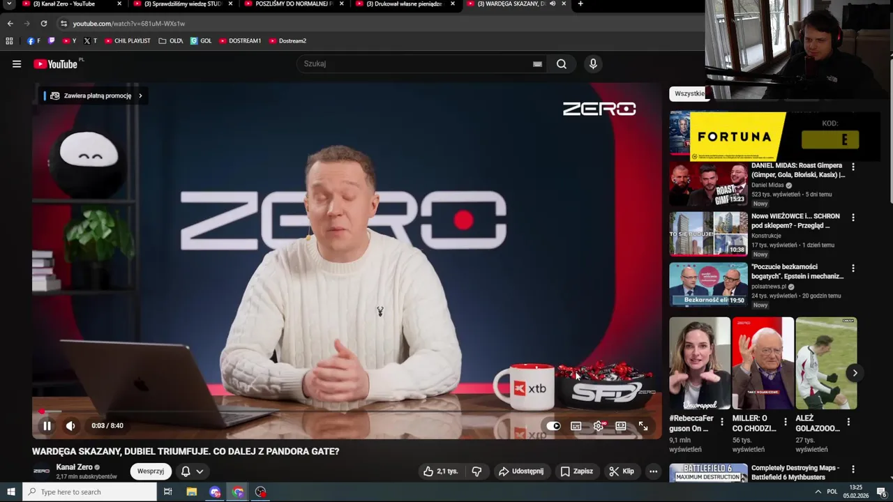The width and height of the screenshot is (893, 502).
Task: Dislike the video
Action: (x=476, y=471)
